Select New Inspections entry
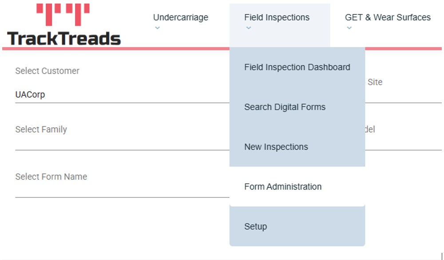444x260 pixels. 276,147
